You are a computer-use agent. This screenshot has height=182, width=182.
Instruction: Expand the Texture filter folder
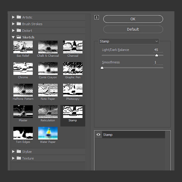point(13,158)
